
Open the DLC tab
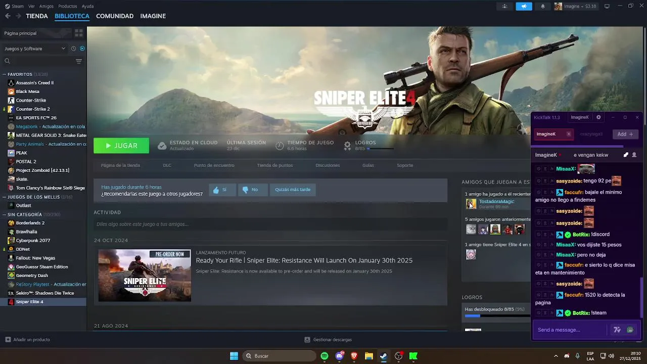167,165
